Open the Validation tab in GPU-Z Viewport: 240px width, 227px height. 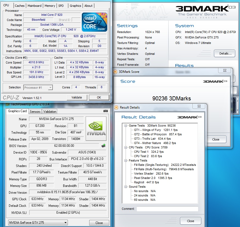(50, 112)
